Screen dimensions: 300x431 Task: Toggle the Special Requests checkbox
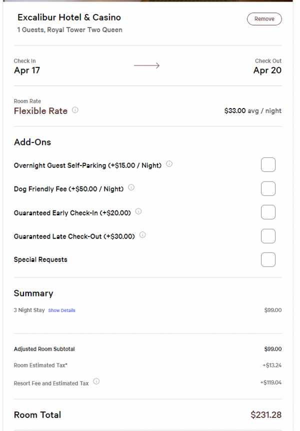[268, 259]
